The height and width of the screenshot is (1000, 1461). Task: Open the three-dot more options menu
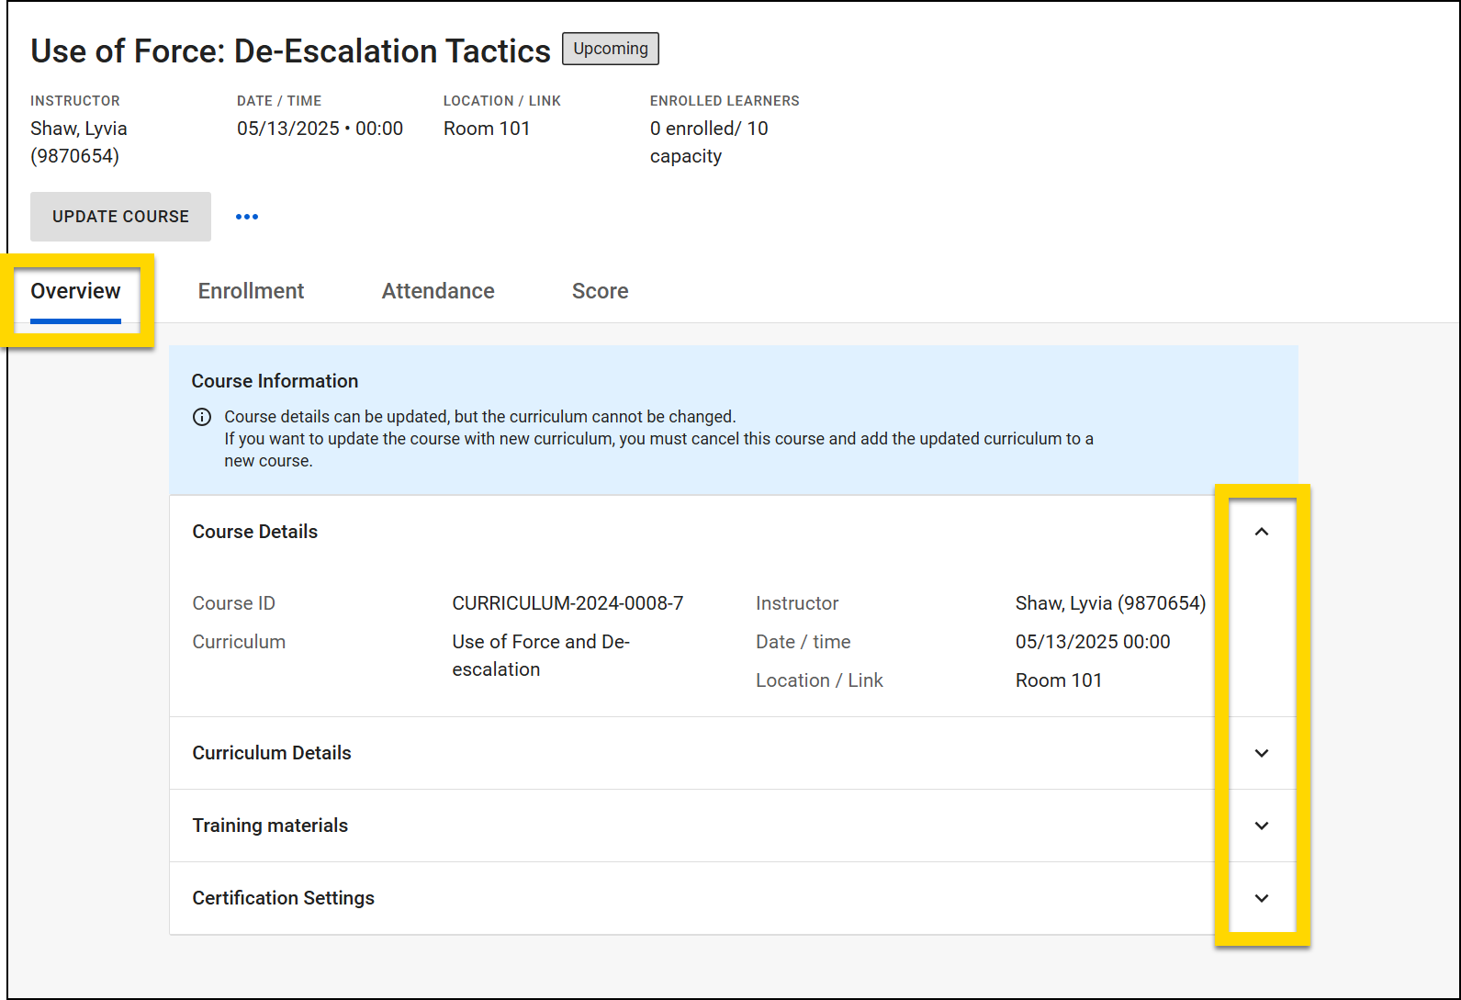247,217
